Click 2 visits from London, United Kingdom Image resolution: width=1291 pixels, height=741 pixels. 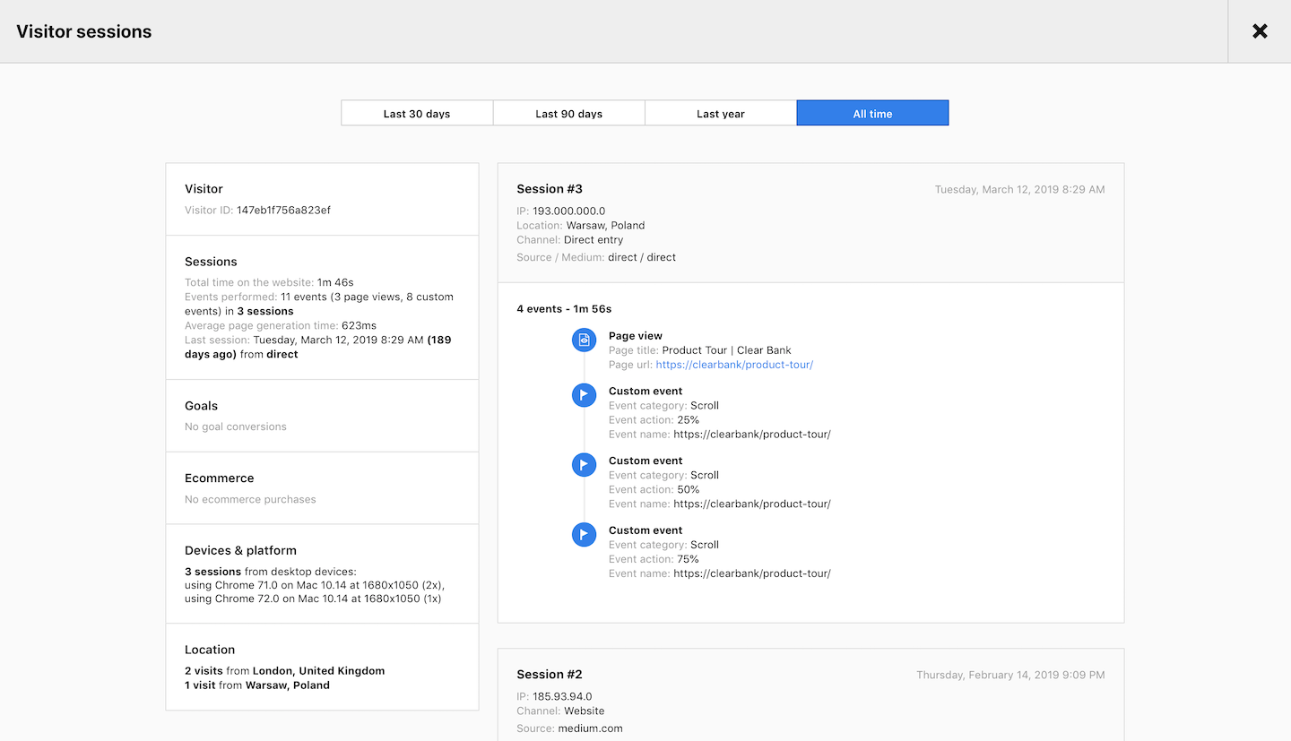pyautogui.click(x=284, y=671)
